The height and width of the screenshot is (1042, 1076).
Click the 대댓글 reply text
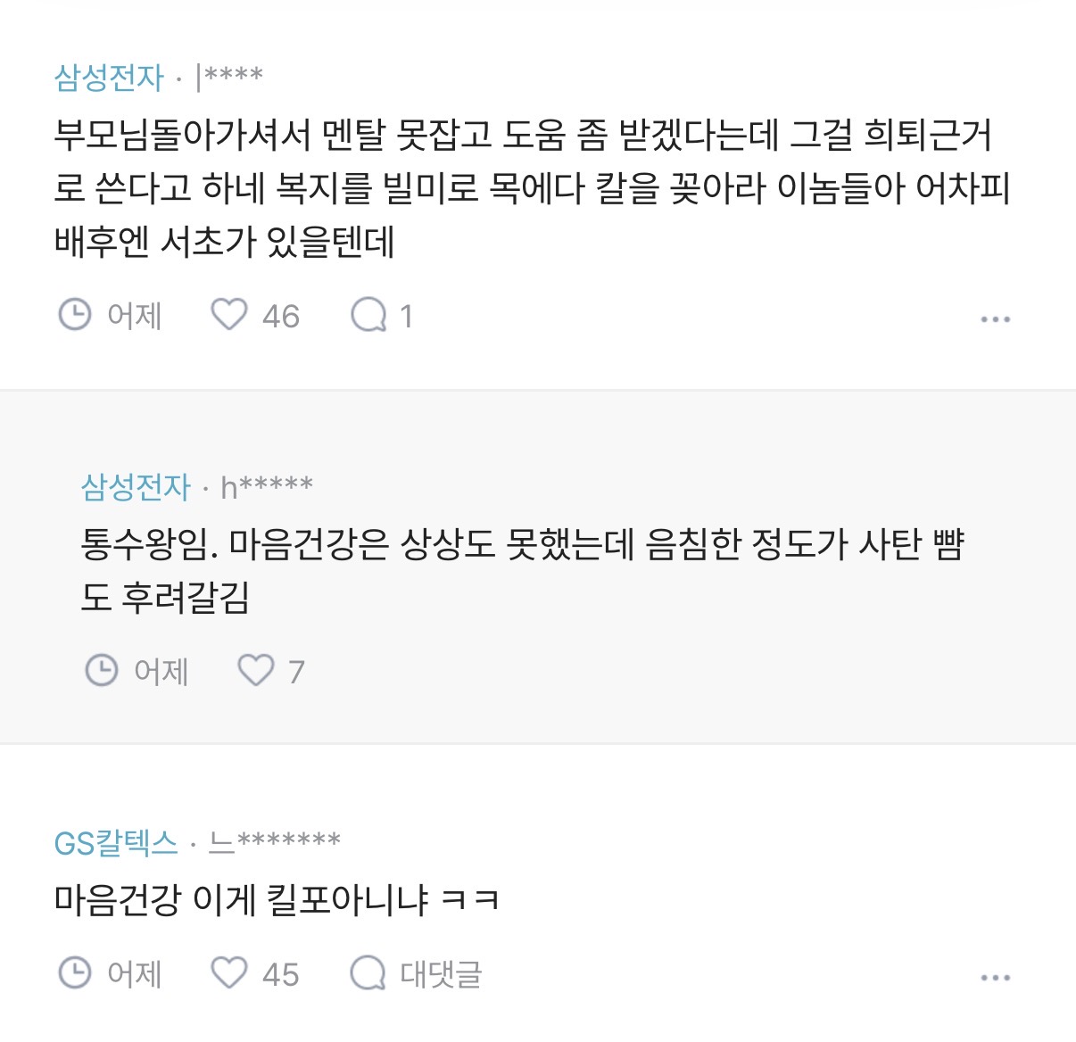441,973
